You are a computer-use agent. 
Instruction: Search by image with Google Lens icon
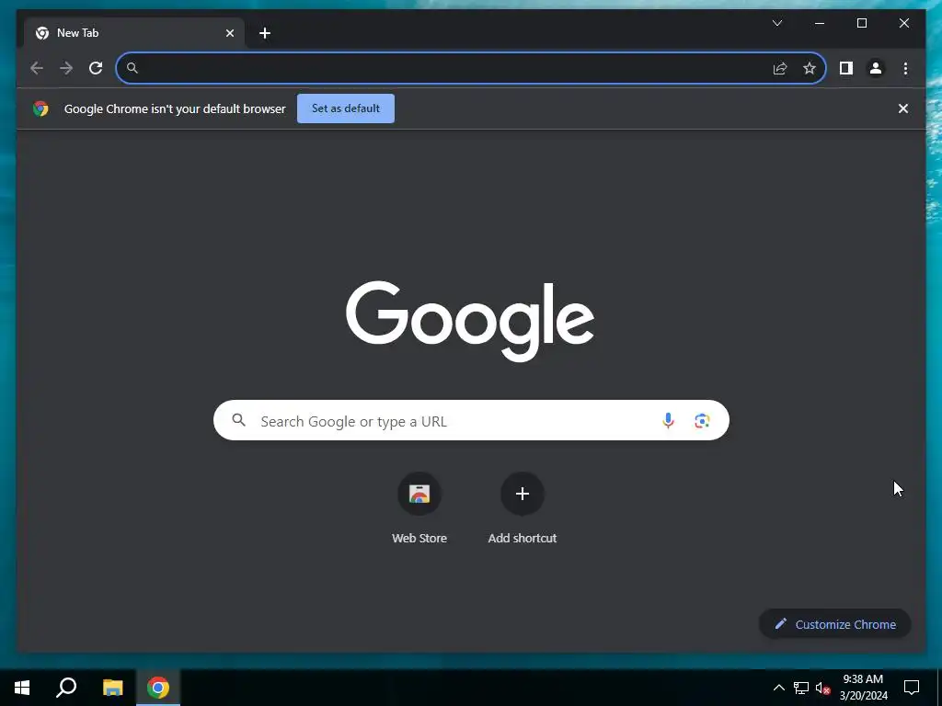coord(702,421)
